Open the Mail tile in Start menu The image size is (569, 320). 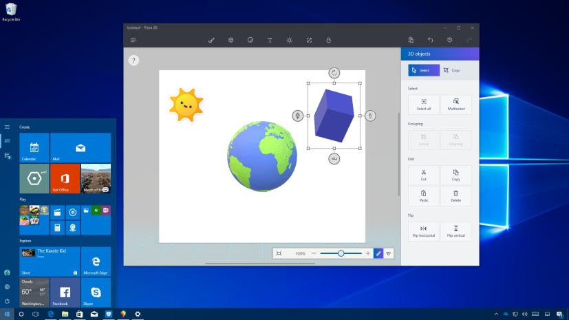tap(80, 148)
